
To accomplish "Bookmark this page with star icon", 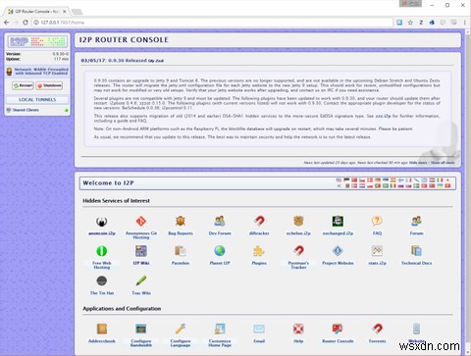I will 410,23.
